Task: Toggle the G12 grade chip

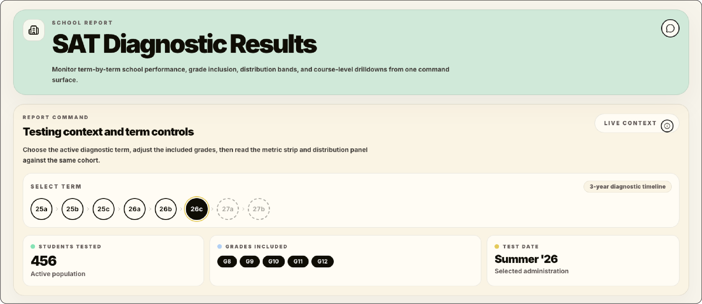Action: point(323,262)
